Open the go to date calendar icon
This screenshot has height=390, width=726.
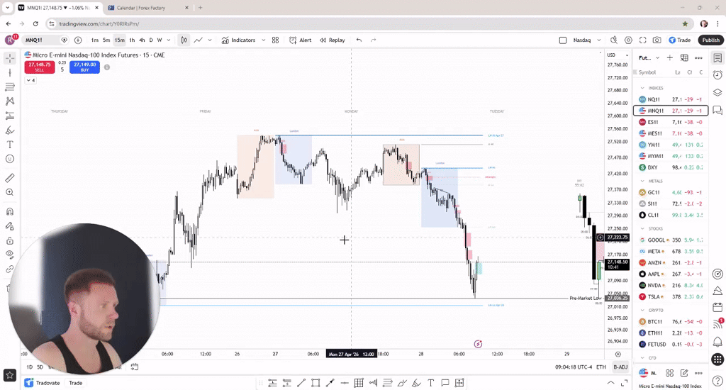click(134, 367)
